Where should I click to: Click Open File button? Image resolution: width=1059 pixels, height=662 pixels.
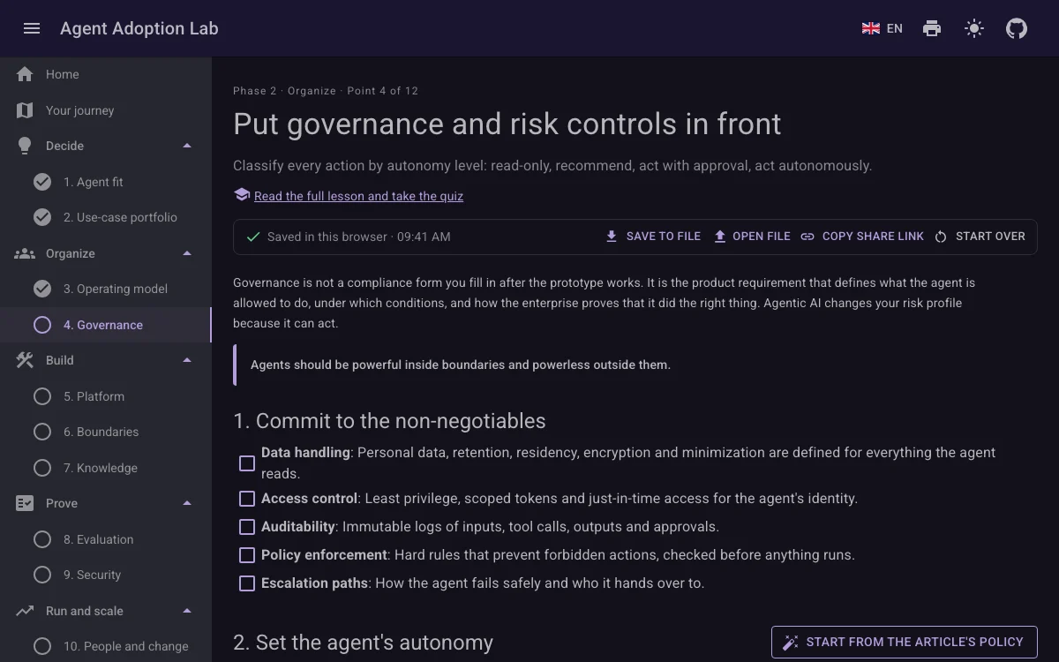pos(752,237)
